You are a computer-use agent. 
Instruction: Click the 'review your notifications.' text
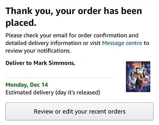tap(38, 51)
